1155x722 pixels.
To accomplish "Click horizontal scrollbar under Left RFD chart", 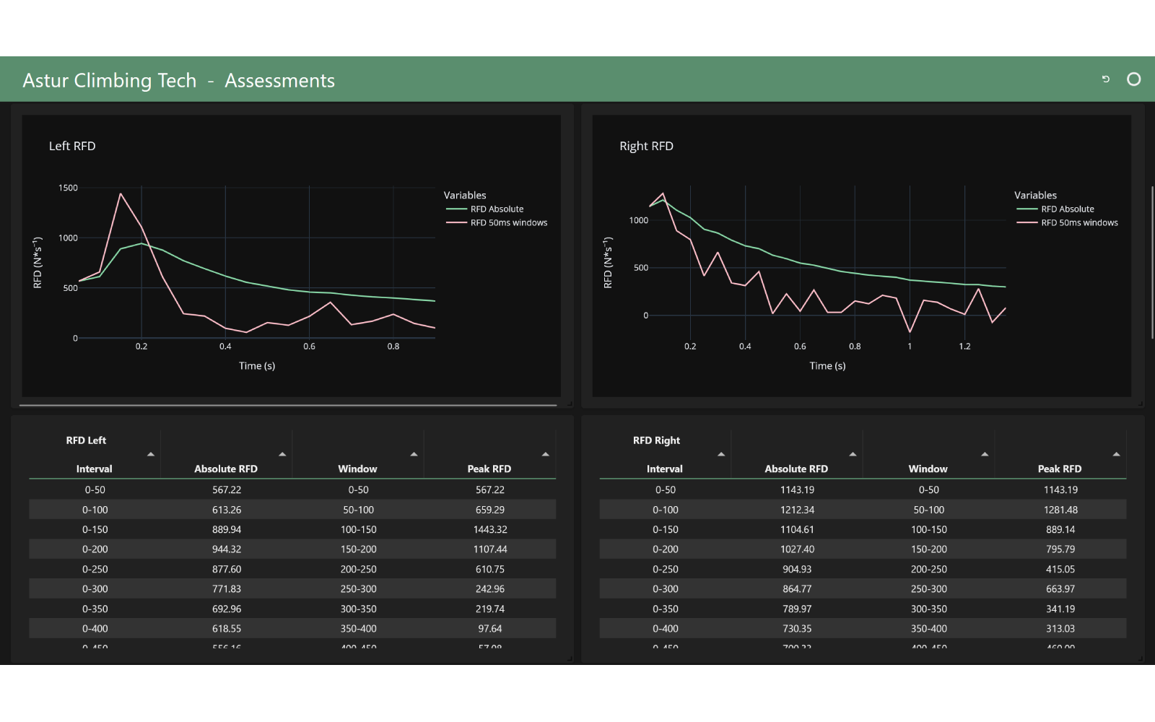I will (287, 406).
